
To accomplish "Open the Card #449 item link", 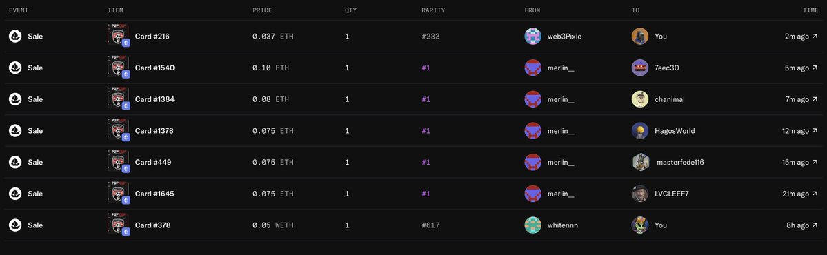I will (153, 162).
